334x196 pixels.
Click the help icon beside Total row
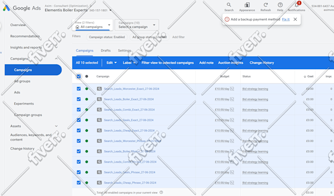[161, 193]
